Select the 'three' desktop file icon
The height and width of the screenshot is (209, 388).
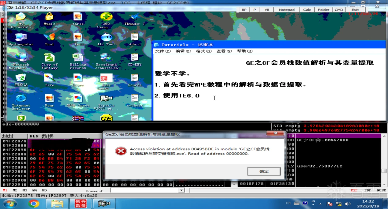(x=78, y=19)
